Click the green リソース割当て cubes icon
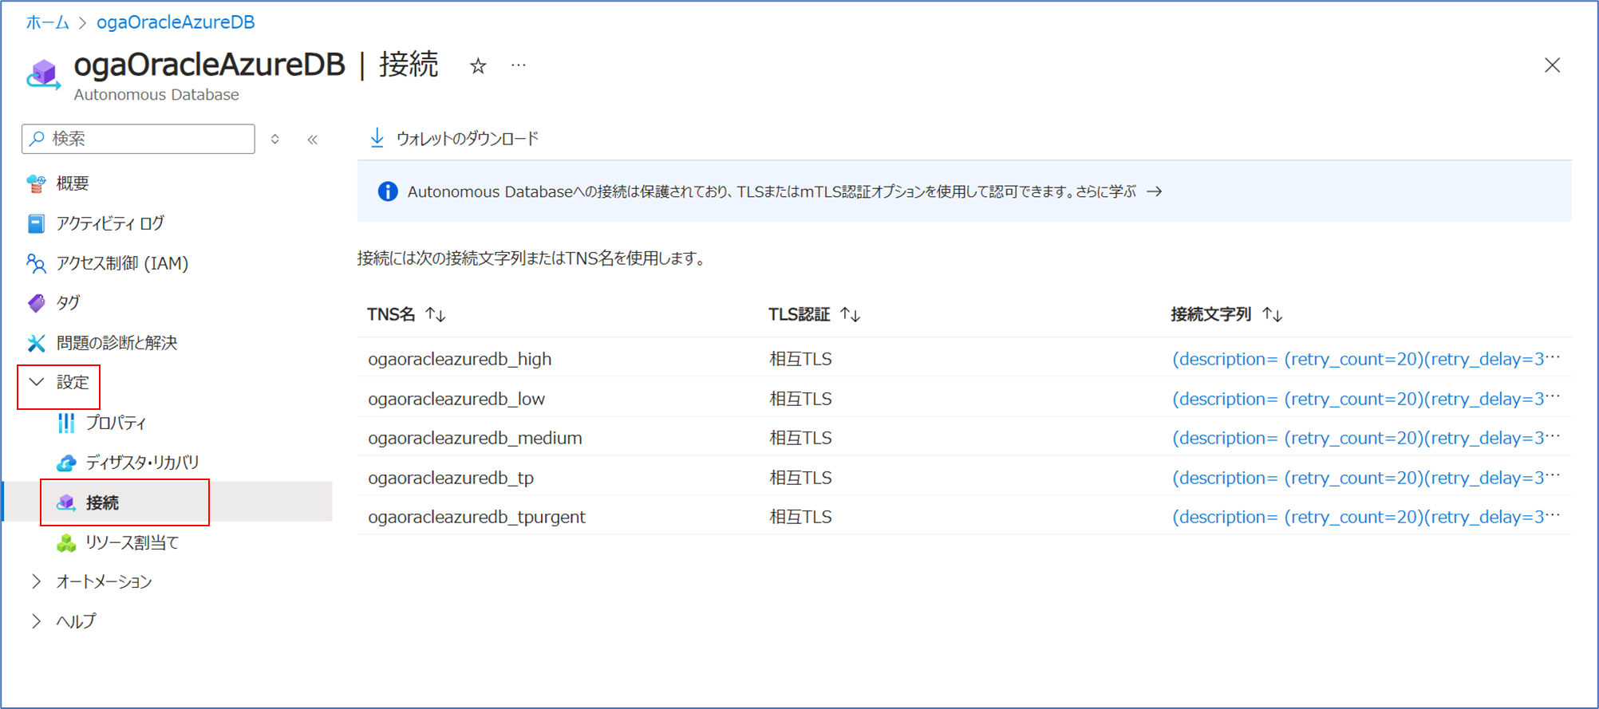Image resolution: width=1599 pixels, height=709 pixels. point(66,543)
